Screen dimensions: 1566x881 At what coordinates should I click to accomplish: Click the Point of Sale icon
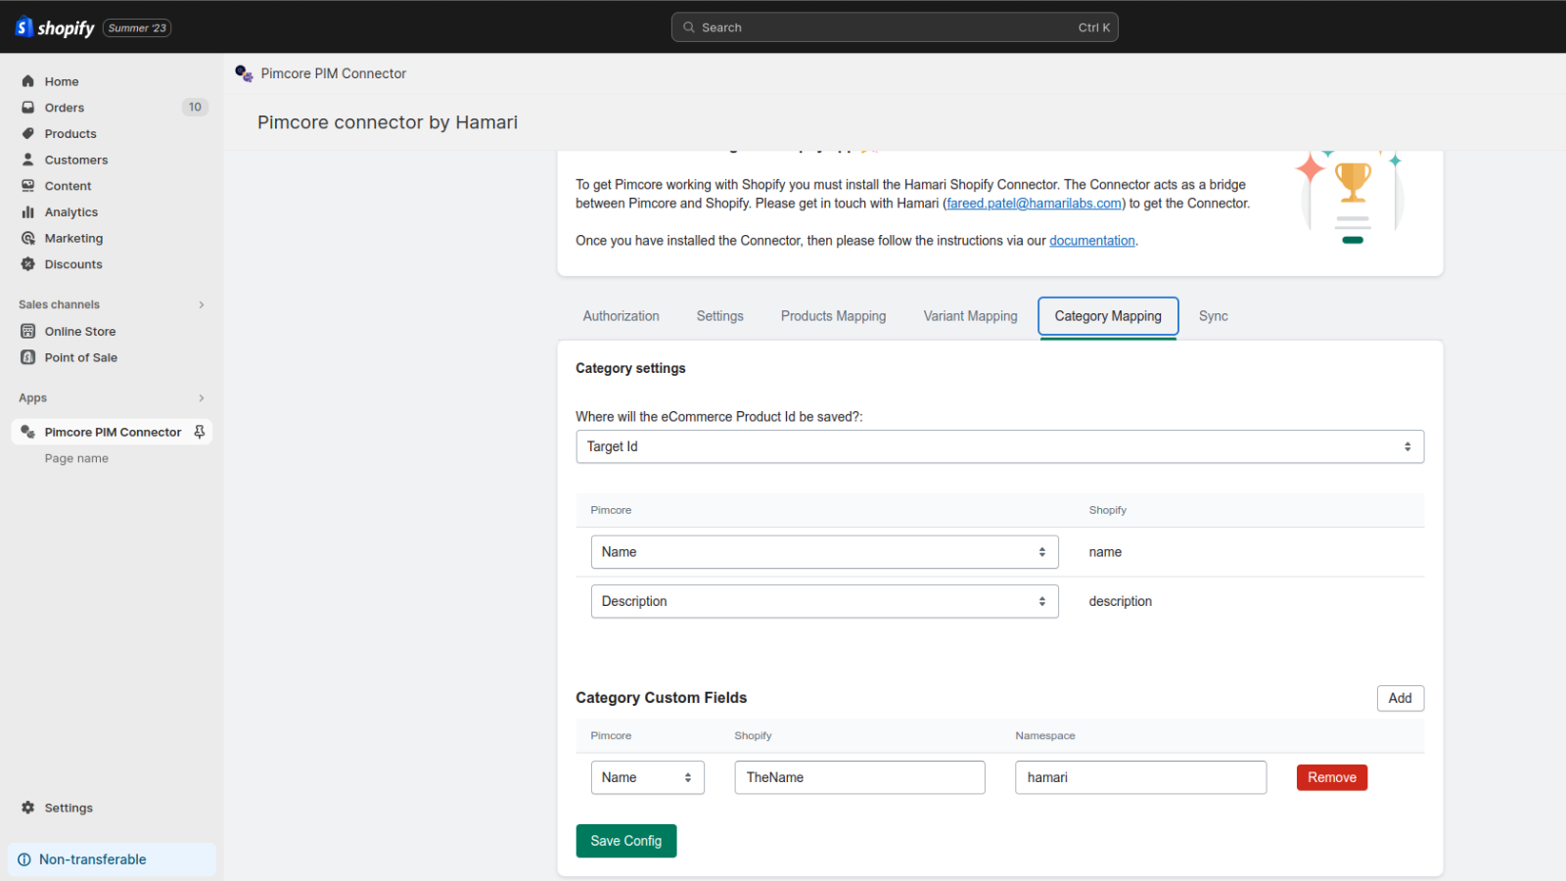(28, 357)
